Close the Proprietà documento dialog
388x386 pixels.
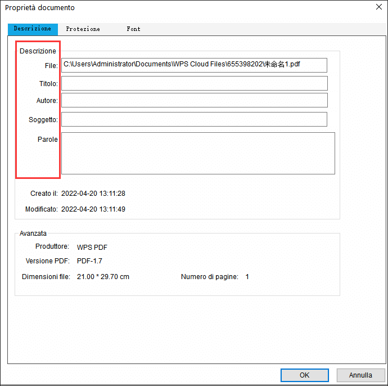click(378, 7)
